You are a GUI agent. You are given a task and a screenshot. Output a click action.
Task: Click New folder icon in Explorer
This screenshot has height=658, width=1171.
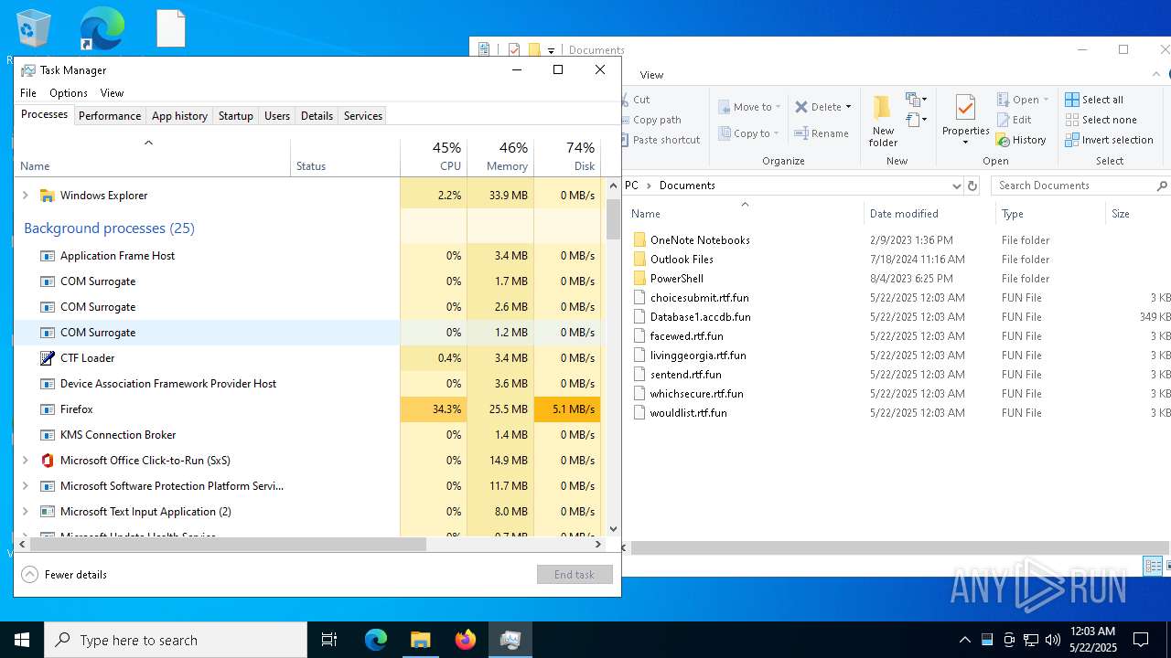pyautogui.click(x=883, y=108)
